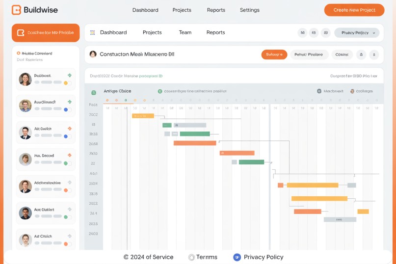The image size is (396, 264).
Task: Click the Create New Project button
Action: [354, 10]
